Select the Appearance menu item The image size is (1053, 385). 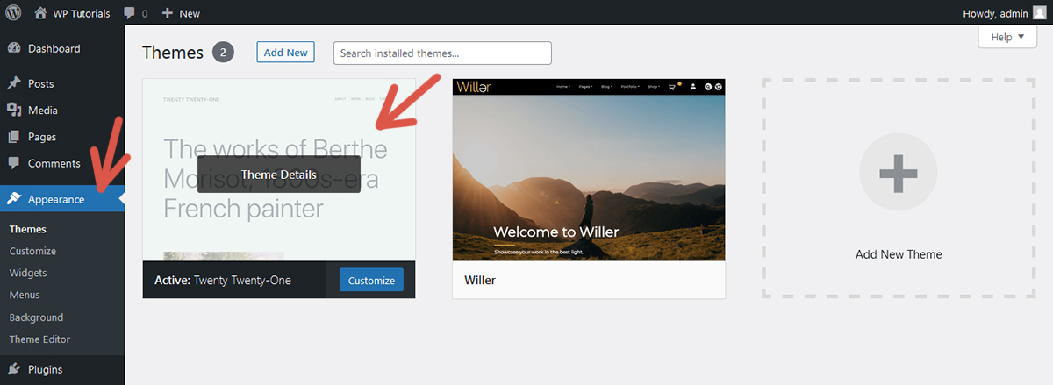pyautogui.click(x=62, y=199)
